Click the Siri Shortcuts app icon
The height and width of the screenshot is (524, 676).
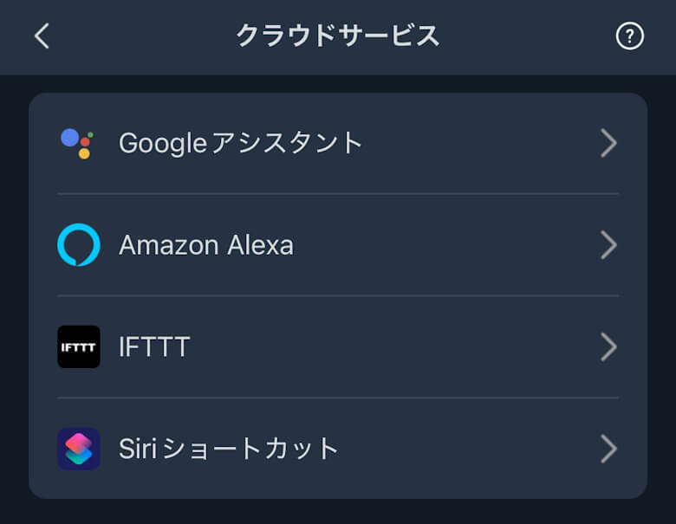tap(79, 449)
